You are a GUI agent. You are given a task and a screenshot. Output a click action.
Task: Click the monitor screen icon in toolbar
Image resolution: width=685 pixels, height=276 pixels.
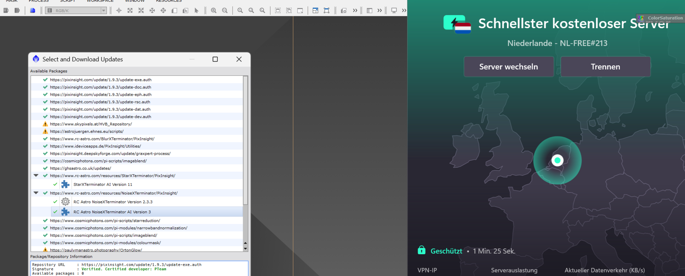(x=394, y=10)
